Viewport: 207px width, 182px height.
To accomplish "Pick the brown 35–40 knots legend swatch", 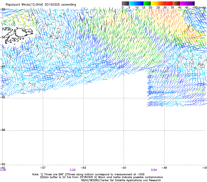I will pyautogui.click(x=176, y=3).
